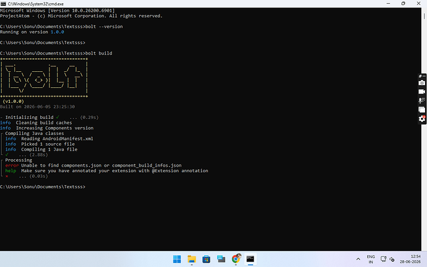Viewport: 427px width, 267px height.
Task: Click the 'Processing' heading text
Action: [19, 160]
